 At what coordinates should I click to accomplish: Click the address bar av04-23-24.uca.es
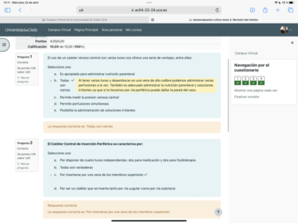tap(149, 10)
